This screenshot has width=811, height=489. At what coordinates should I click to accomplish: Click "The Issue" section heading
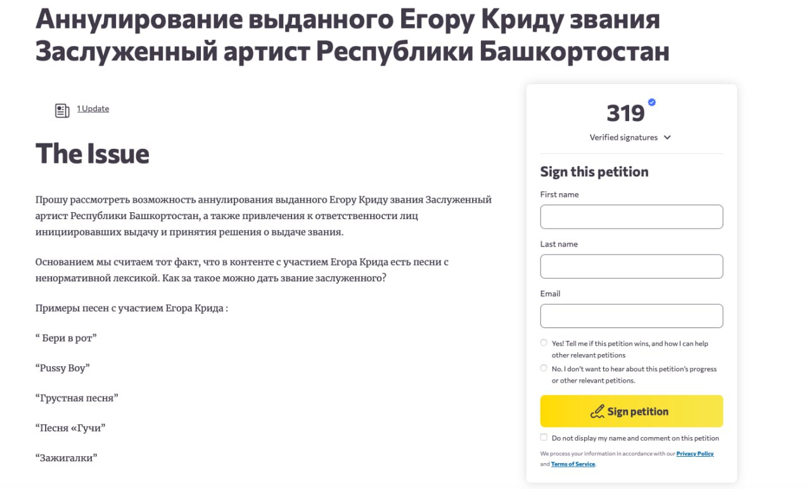(x=93, y=153)
